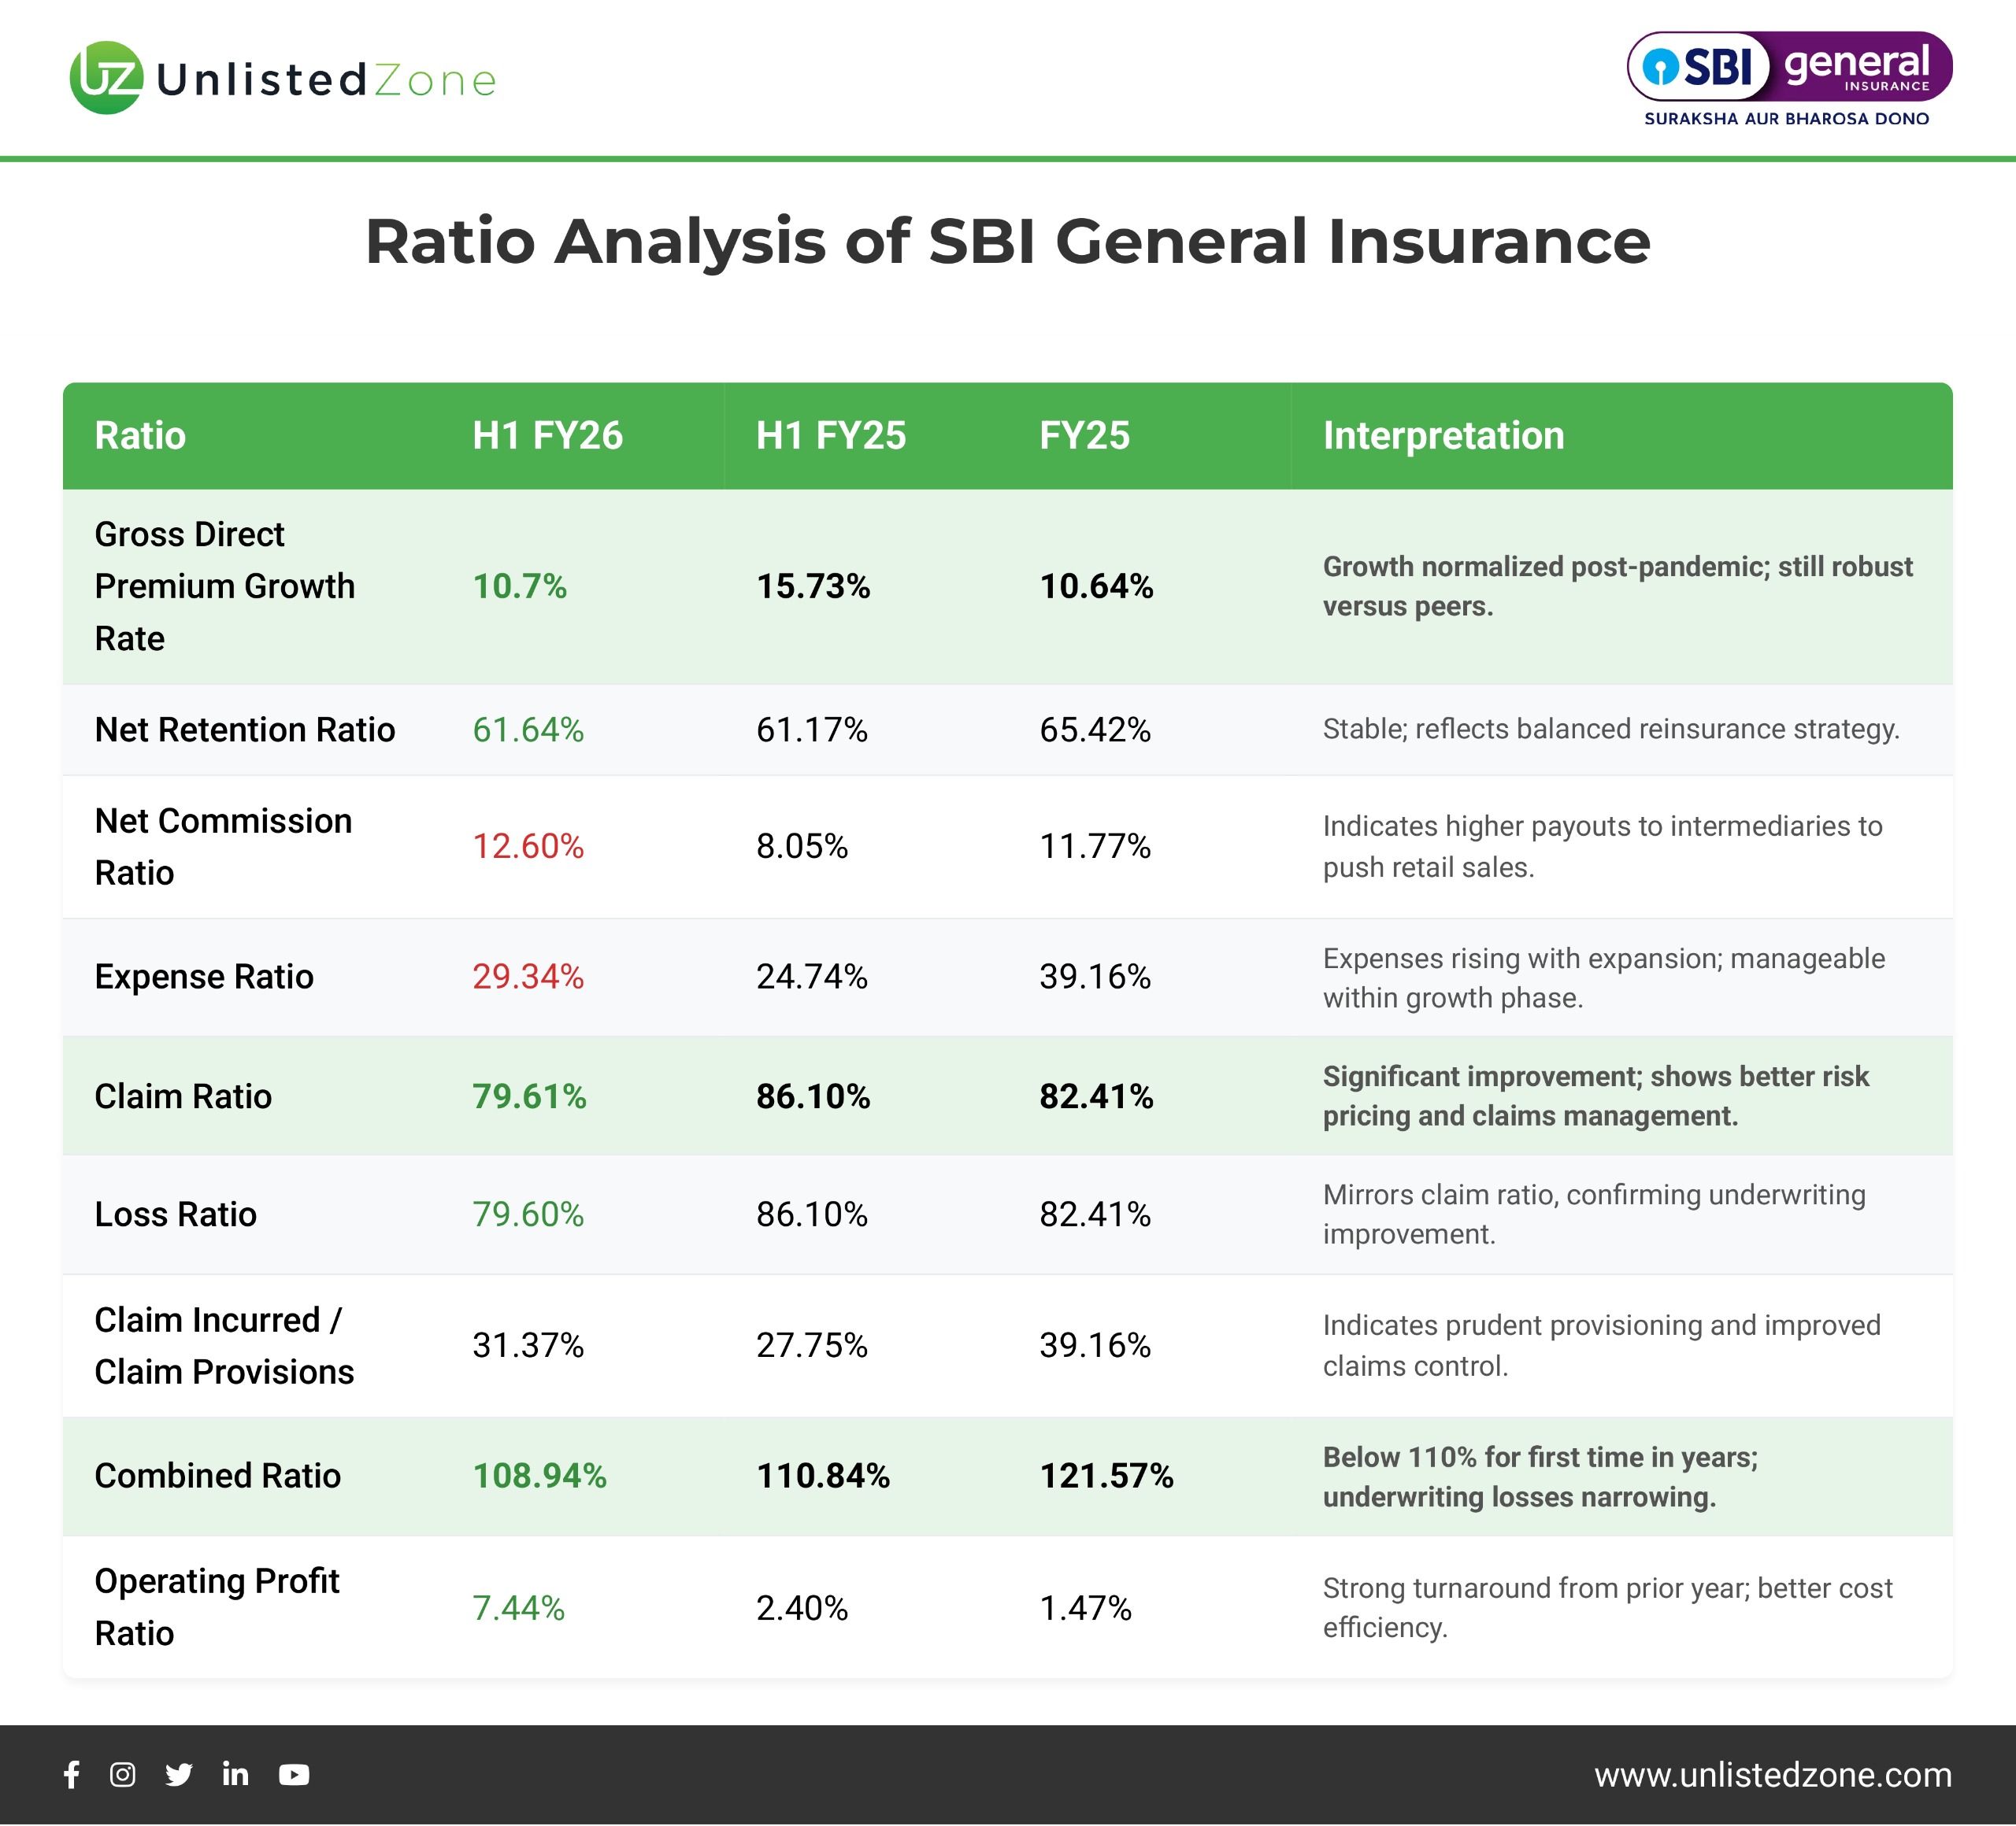
Task: Click the Operating Profit Ratio 7.44% value
Action: click(x=518, y=1607)
